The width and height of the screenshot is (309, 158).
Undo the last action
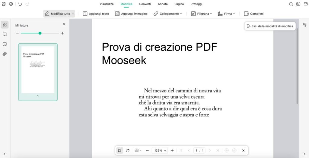click(20, 4)
